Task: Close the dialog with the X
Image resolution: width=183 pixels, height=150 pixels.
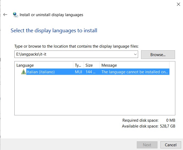Action: (x=178, y=4)
